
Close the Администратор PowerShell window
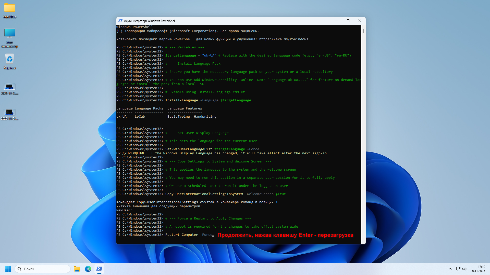(360, 21)
